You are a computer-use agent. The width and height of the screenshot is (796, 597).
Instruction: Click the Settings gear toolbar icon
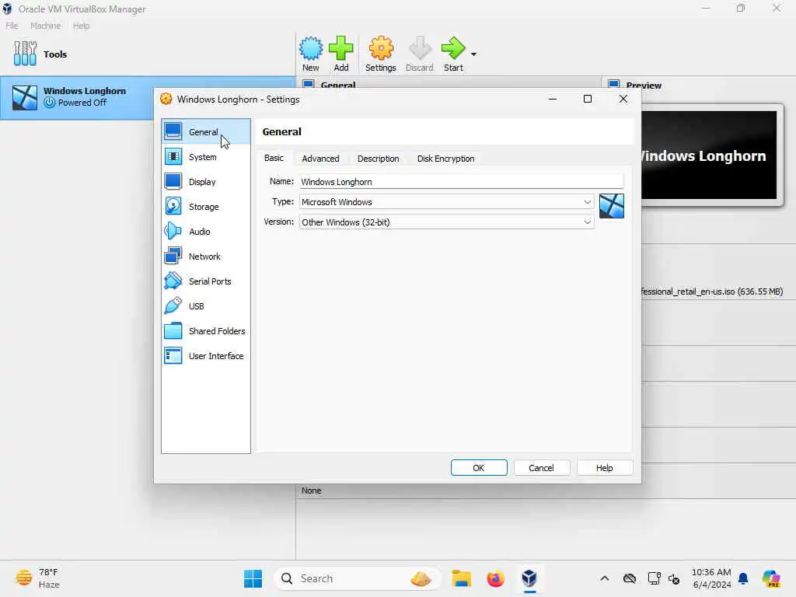(x=380, y=54)
